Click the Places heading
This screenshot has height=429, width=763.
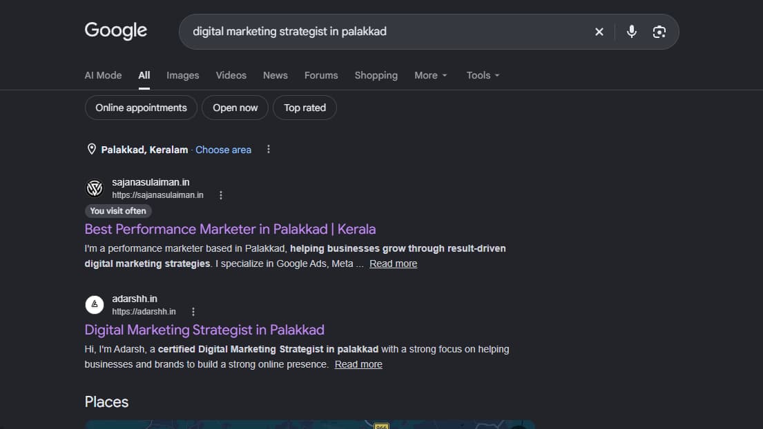[106, 402]
